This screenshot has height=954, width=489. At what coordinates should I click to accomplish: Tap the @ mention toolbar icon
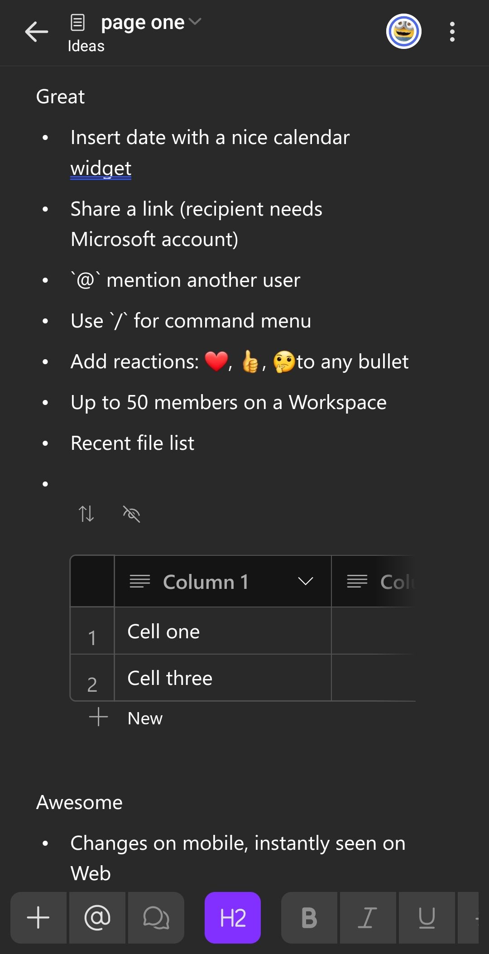(x=97, y=918)
